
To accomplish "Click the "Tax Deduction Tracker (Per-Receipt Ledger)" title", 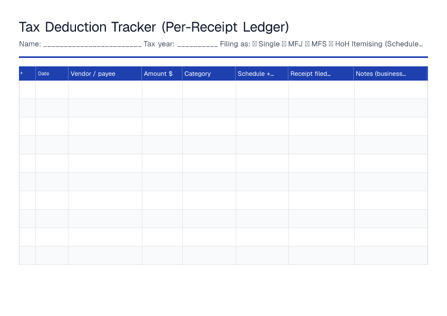I will (154, 27).
